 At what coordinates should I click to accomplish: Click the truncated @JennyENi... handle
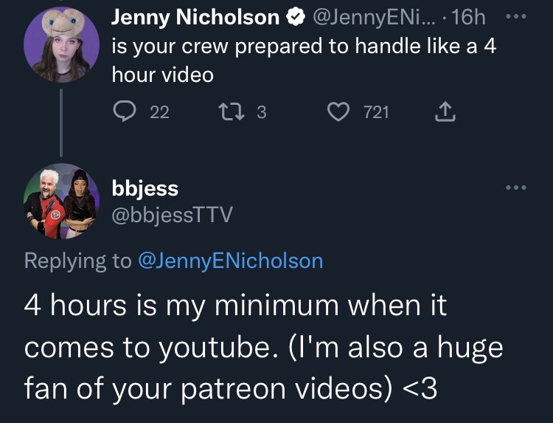[x=374, y=17]
